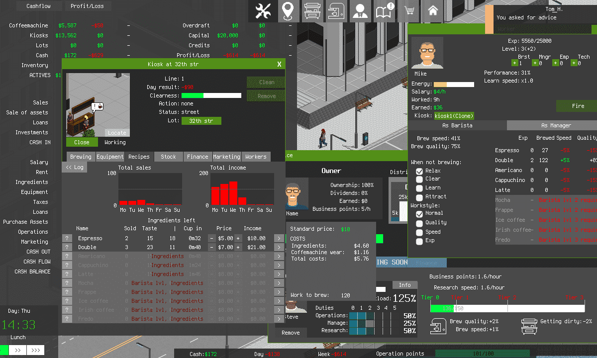Open the book with alert icon
The image size is (597, 358).
385,11
